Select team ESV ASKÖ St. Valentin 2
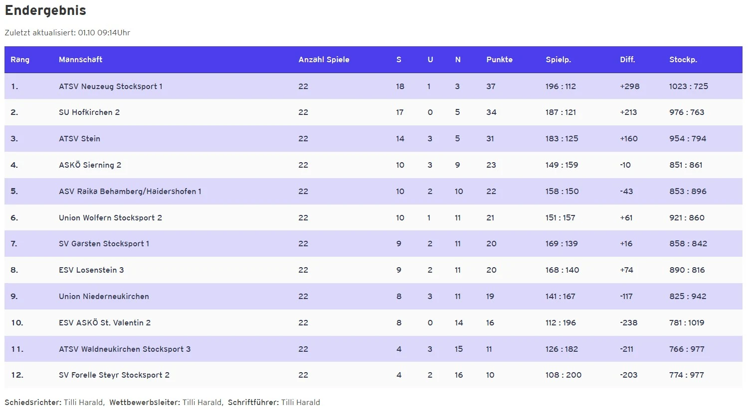This screenshot has height=408, width=750. [105, 323]
